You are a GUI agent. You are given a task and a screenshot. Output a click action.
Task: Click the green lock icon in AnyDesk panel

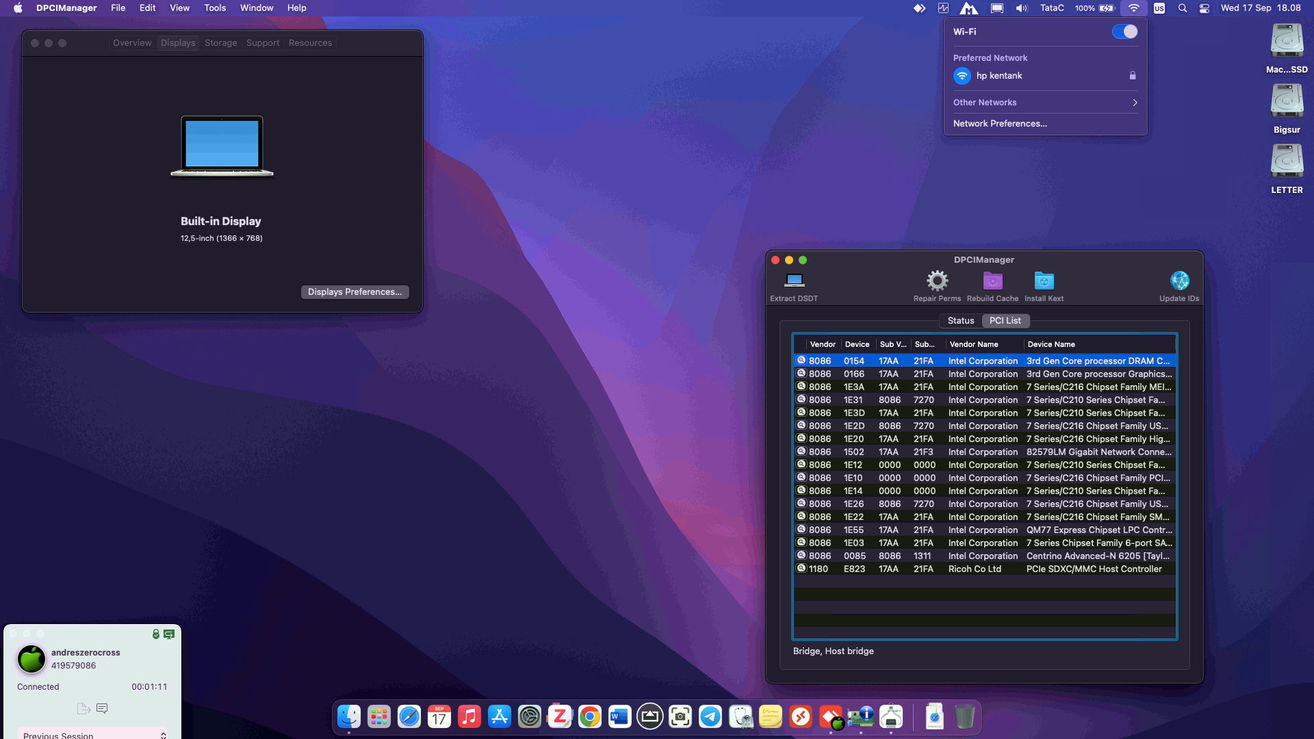(156, 634)
